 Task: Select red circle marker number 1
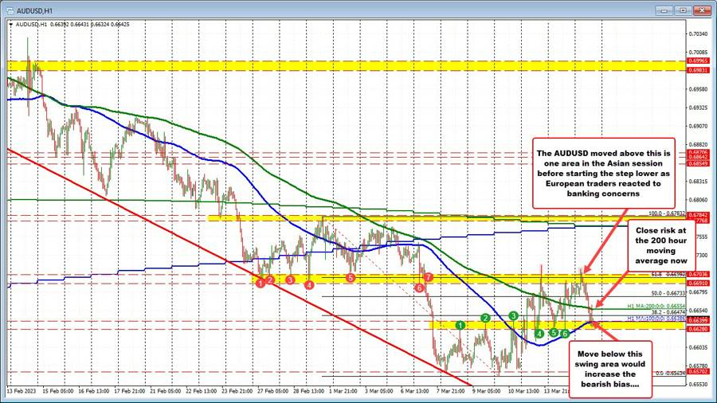point(261,284)
